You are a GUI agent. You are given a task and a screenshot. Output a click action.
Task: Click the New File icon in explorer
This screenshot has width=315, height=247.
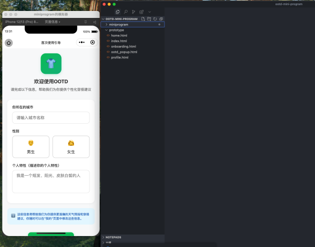pyautogui.click(x=143, y=19)
